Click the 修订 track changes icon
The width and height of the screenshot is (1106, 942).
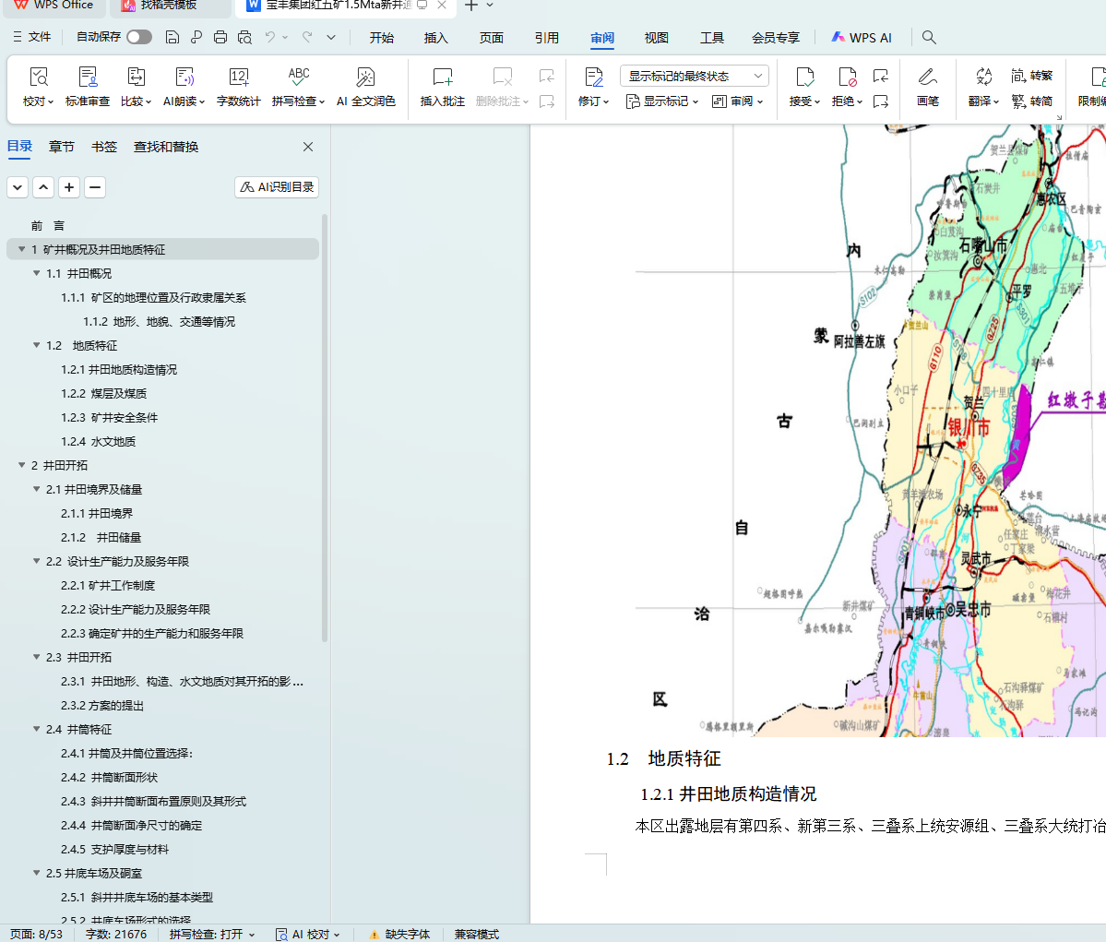[x=593, y=78]
